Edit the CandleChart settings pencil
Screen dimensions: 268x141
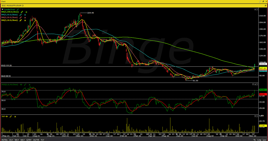18,10
